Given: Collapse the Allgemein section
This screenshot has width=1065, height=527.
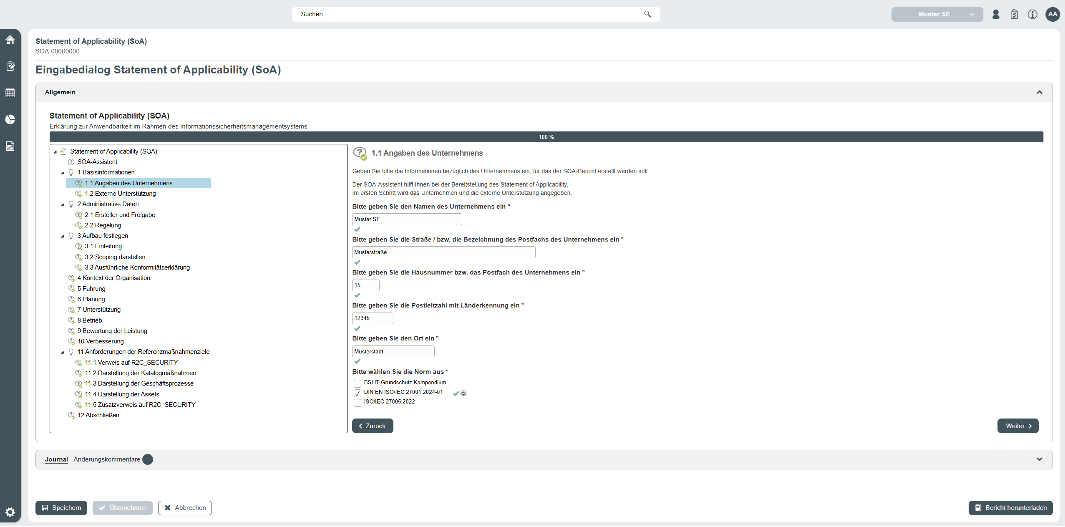Looking at the screenshot, I should pyautogui.click(x=1039, y=92).
